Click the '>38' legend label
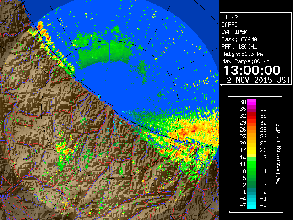 click(241, 102)
